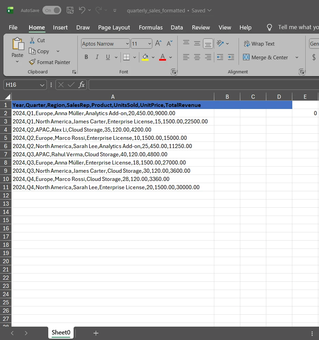Image resolution: width=319 pixels, height=340 pixels.
Task: Toggle Italic formatting
Action: coord(97,57)
